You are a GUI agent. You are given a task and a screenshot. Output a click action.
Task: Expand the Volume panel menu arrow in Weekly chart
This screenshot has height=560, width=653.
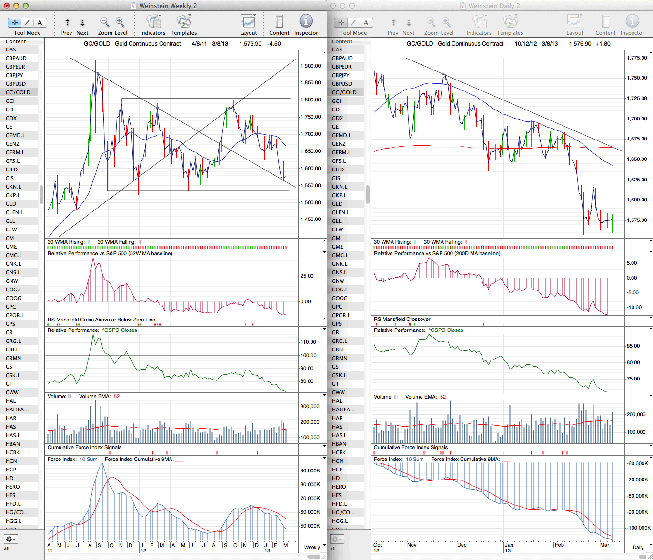[x=324, y=395]
